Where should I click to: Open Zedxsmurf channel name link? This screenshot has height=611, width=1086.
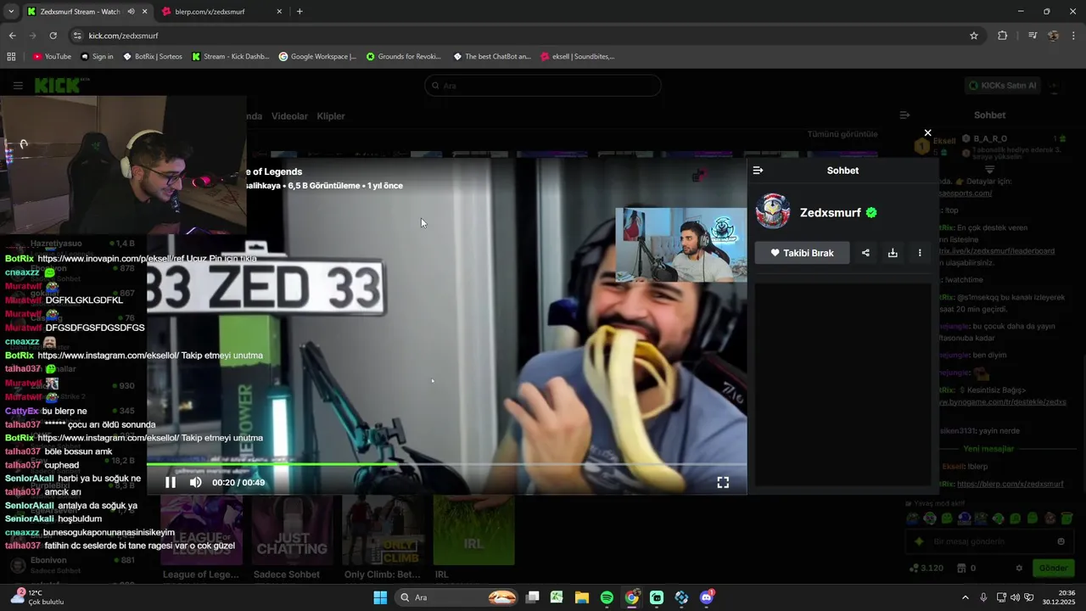[x=831, y=213]
